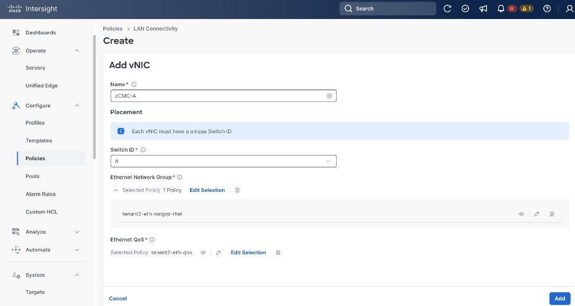
Task: Open the alarms bell icon
Action: point(500,9)
